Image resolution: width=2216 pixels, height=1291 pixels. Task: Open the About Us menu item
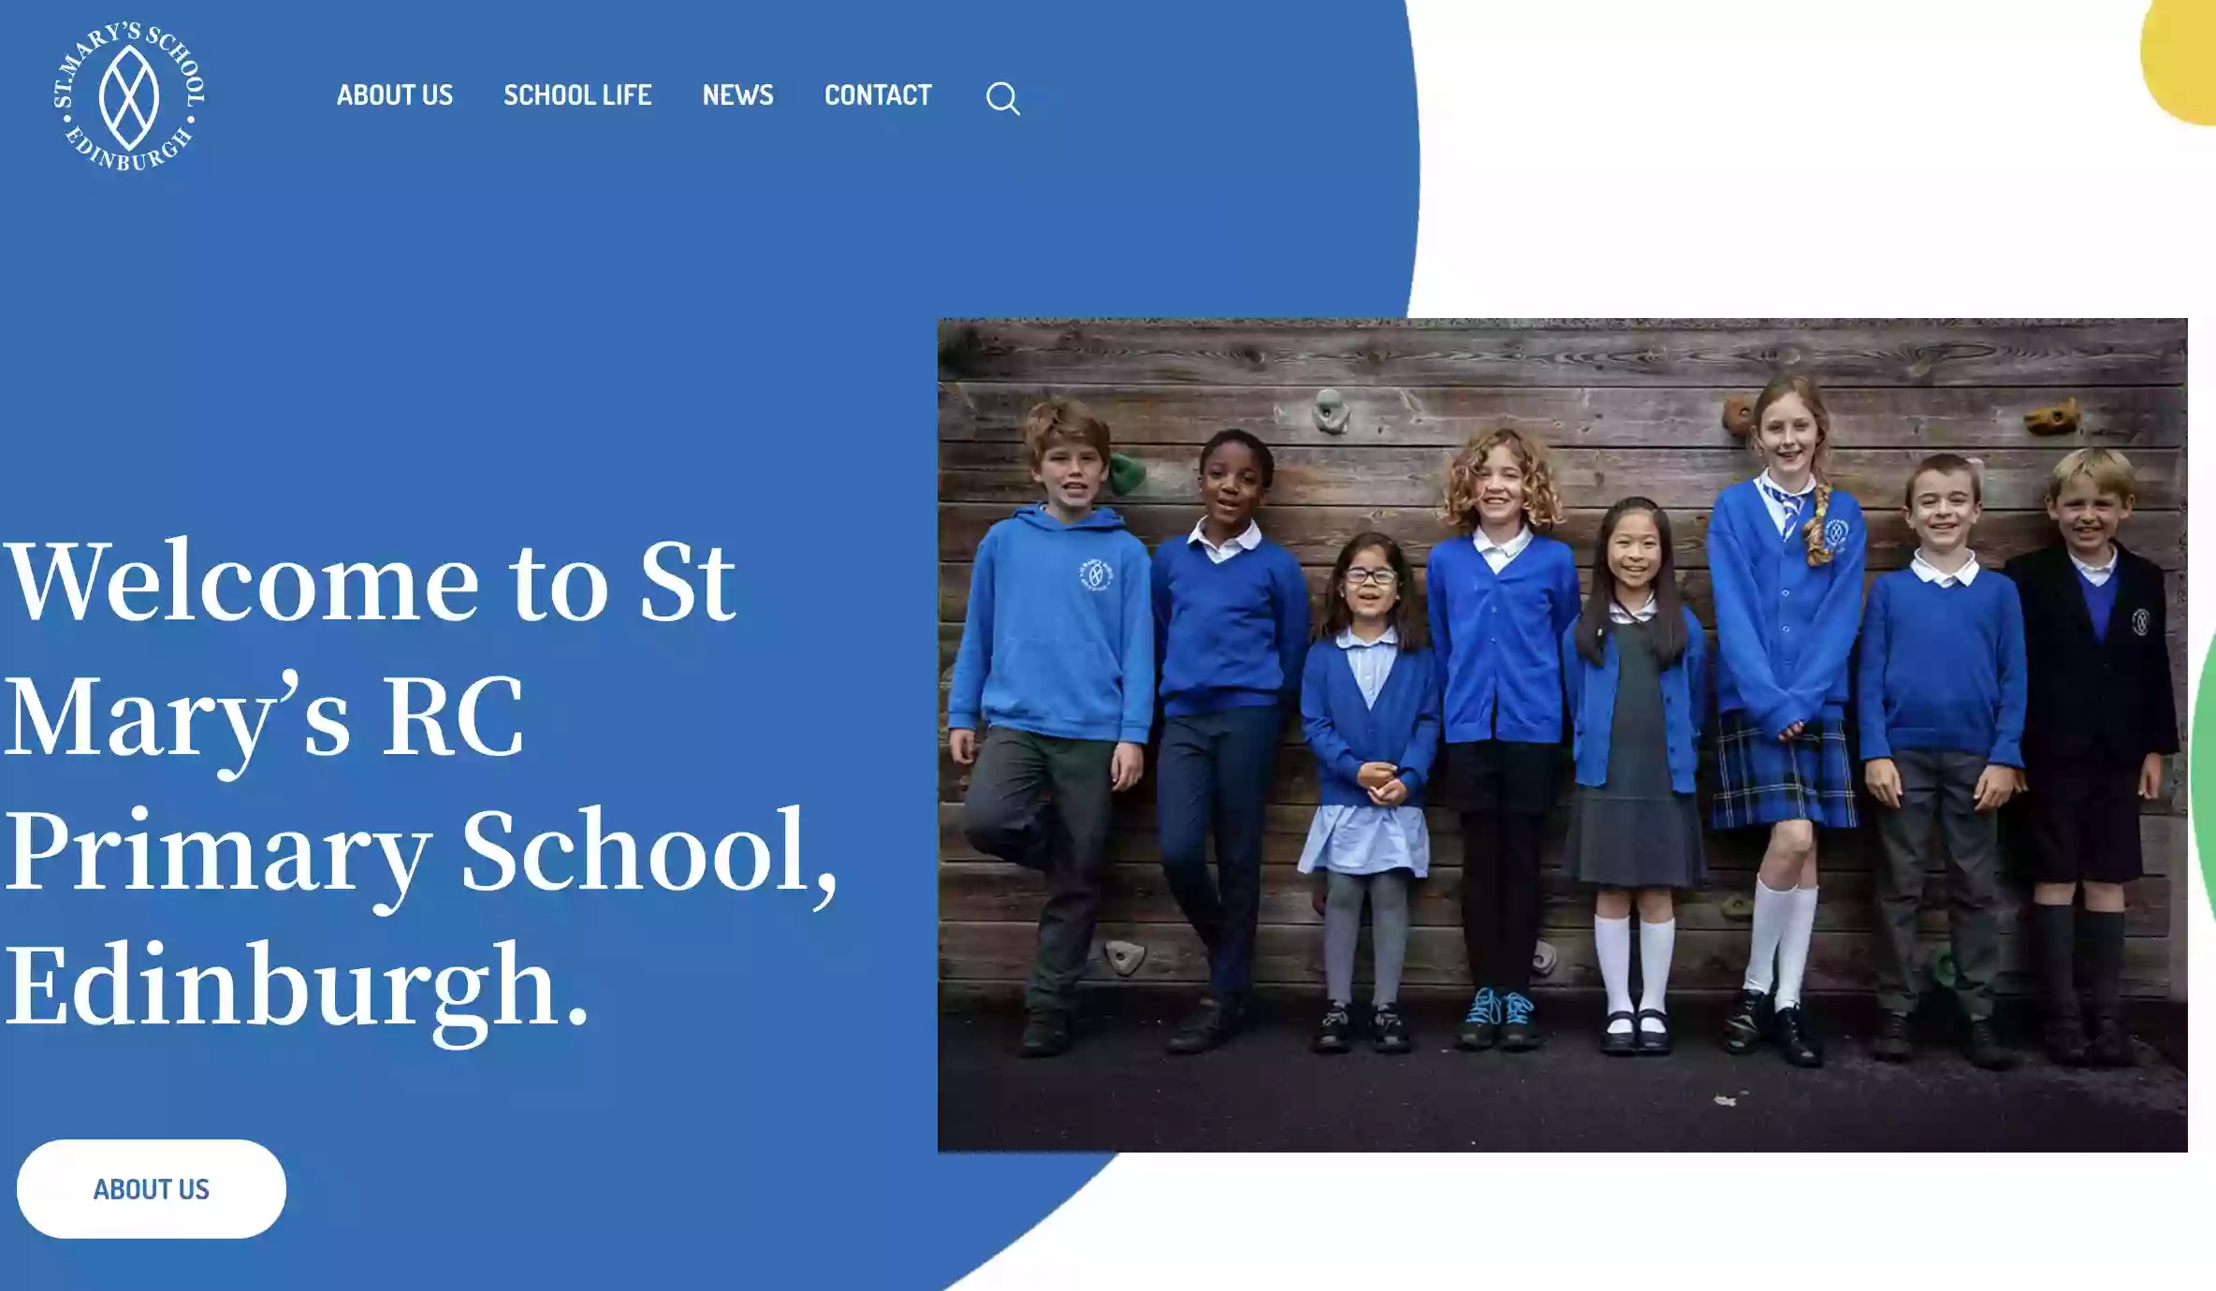coord(395,95)
